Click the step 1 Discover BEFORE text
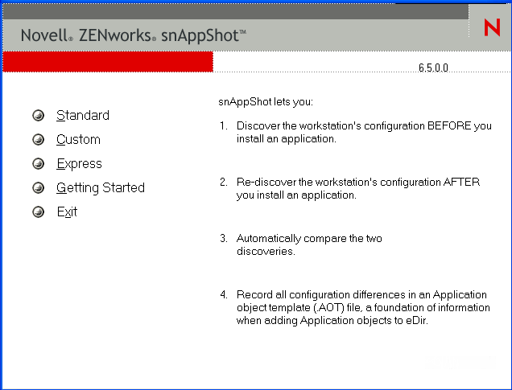This screenshot has width=512, height=390. (362, 132)
